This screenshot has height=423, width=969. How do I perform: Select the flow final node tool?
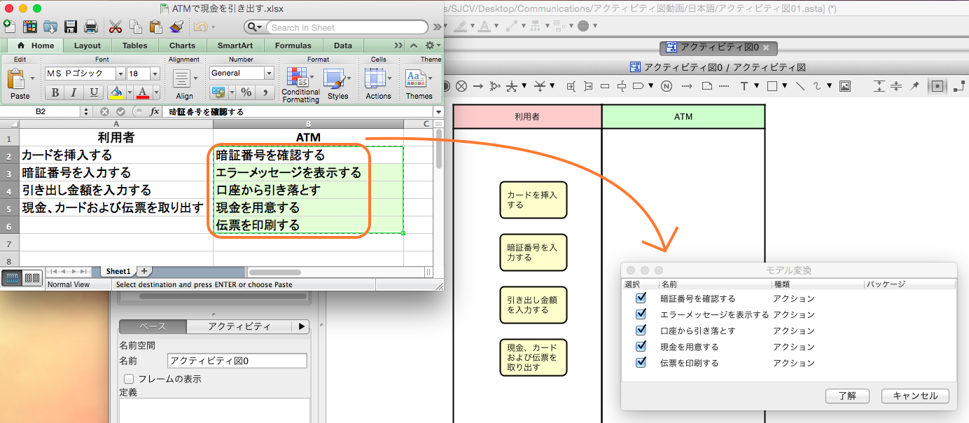click(461, 86)
